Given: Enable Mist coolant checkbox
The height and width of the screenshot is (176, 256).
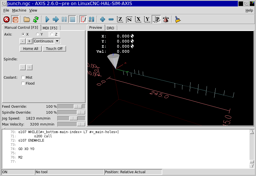Looking at the screenshot, I should tap(23, 78).
